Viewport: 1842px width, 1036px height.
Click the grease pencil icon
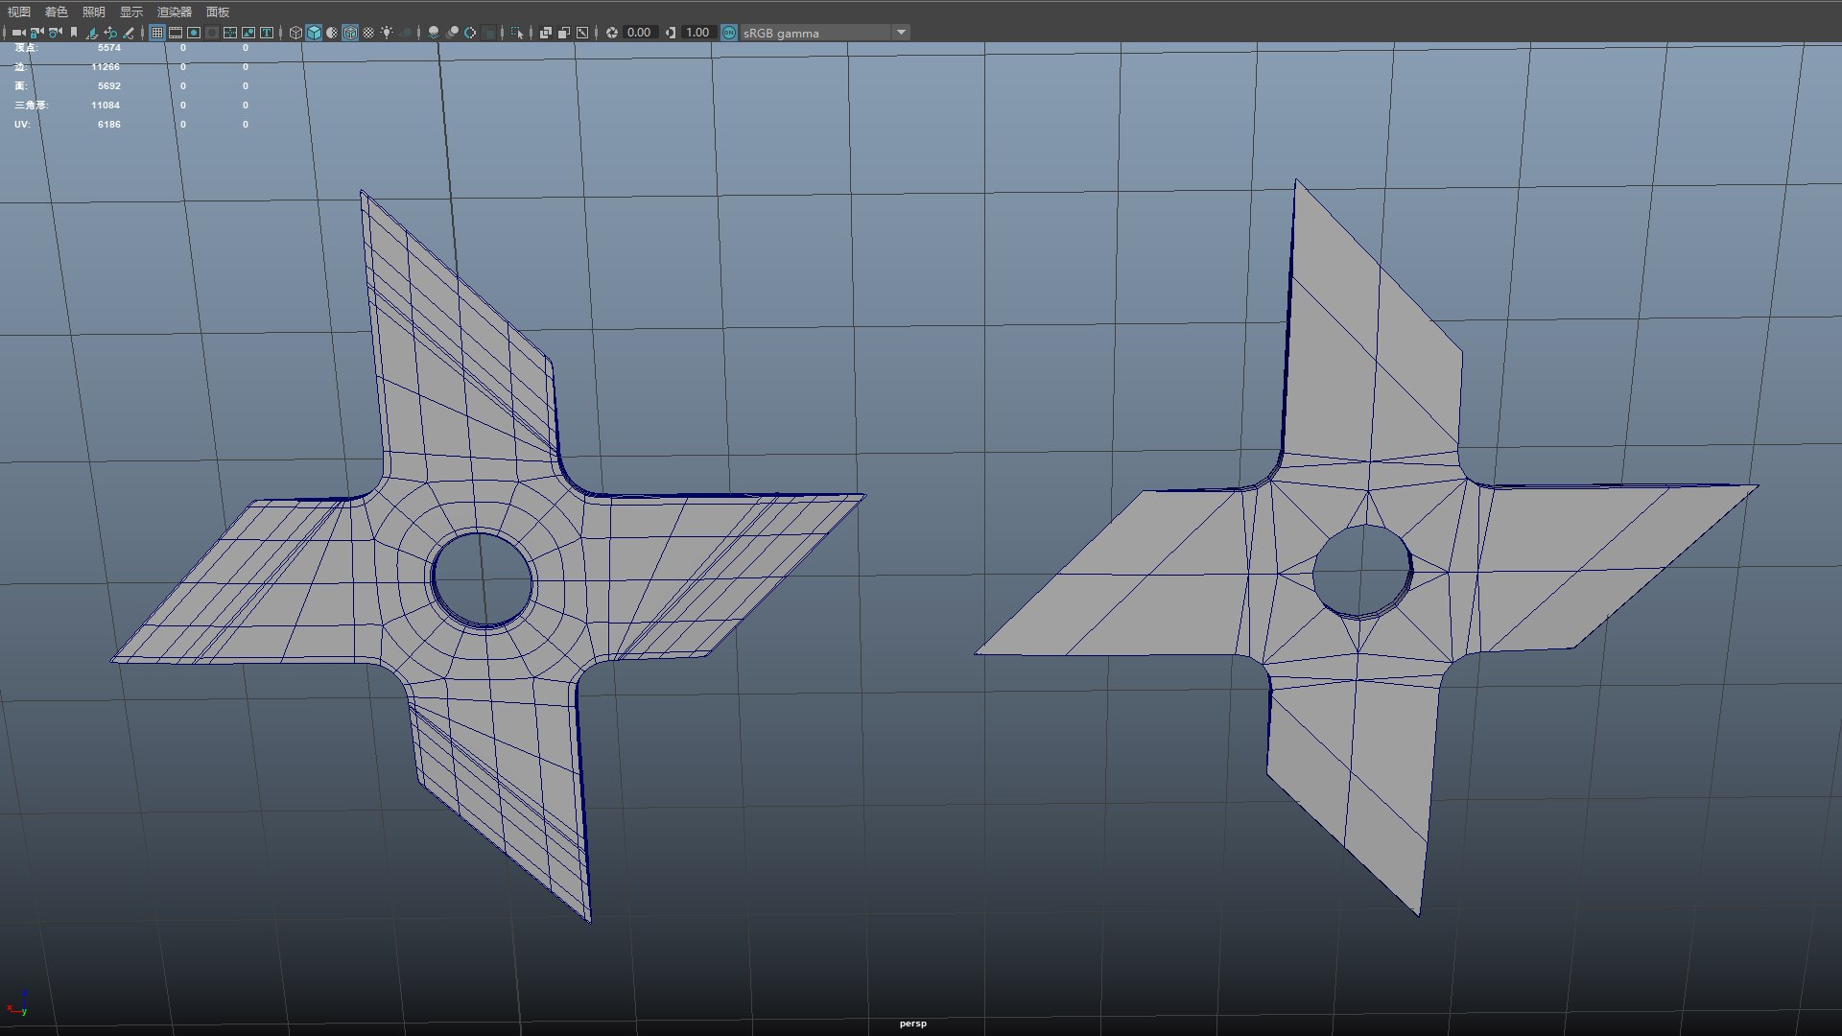(129, 33)
